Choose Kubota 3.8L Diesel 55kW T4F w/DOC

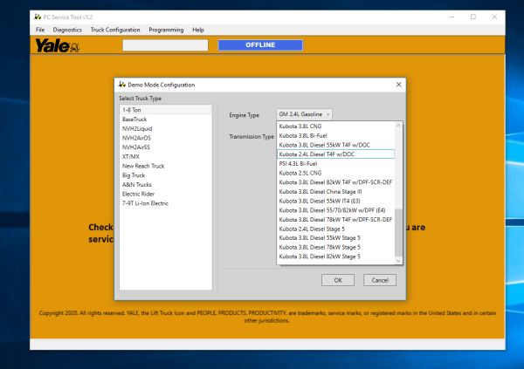tap(336, 145)
